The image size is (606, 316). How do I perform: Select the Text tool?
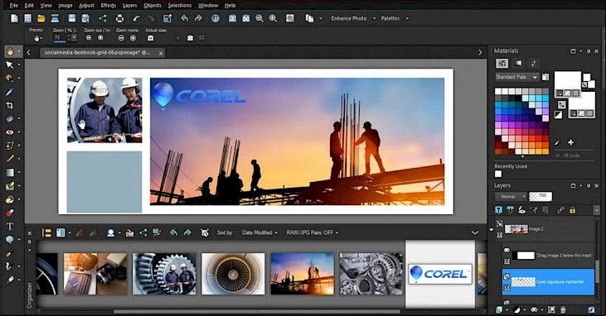10,227
